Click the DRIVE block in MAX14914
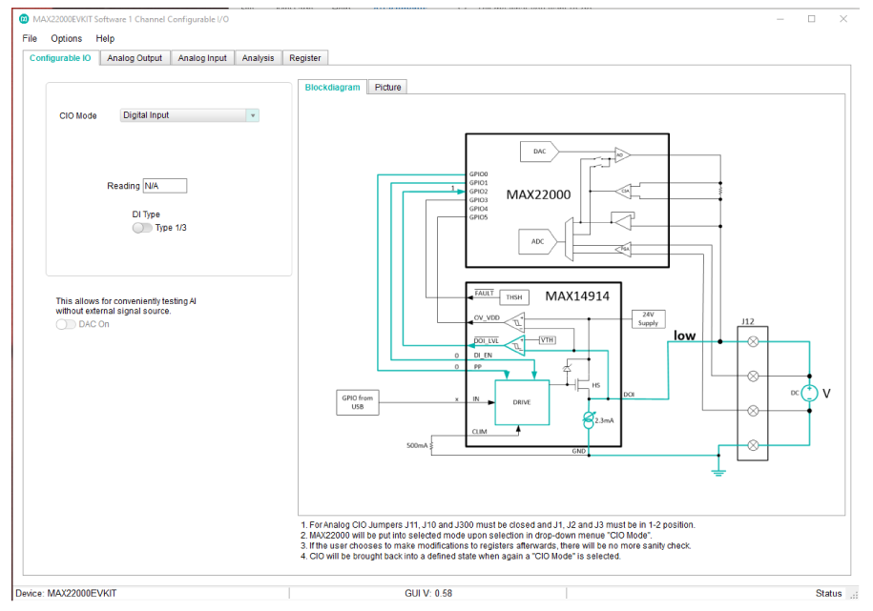Viewport: 873px width, 611px height. click(x=522, y=402)
